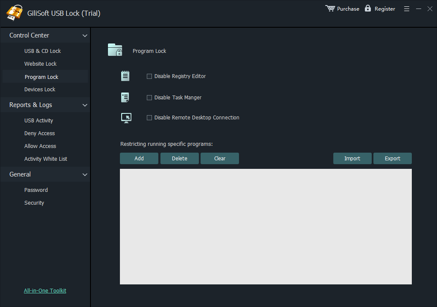Click the Remote Desktop monitor icon

pos(126,118)
